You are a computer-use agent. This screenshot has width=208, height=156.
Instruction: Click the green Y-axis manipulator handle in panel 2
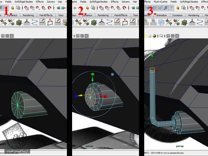92,75
